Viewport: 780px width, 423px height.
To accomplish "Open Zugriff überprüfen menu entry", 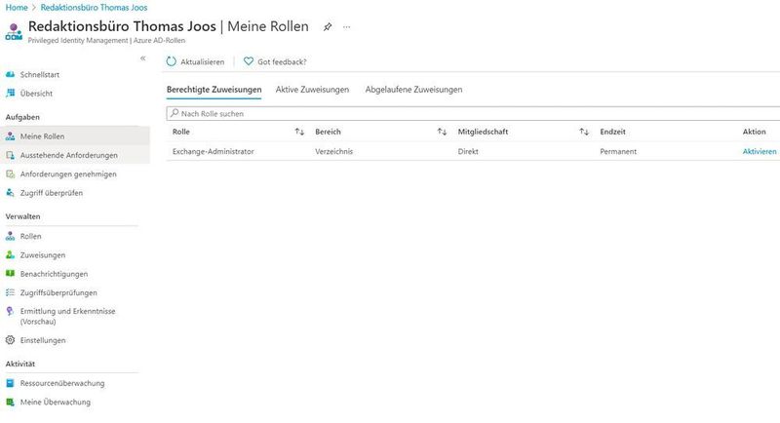I will click(52, 193).
